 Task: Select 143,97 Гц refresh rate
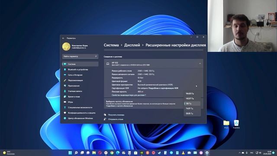(192, 98)
